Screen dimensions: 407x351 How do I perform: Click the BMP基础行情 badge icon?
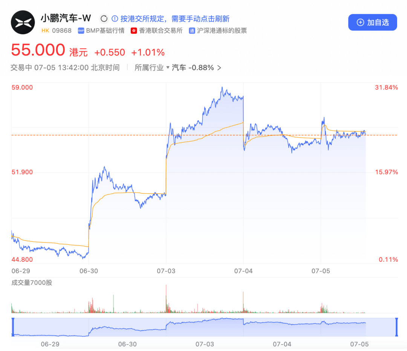(81, 31)
